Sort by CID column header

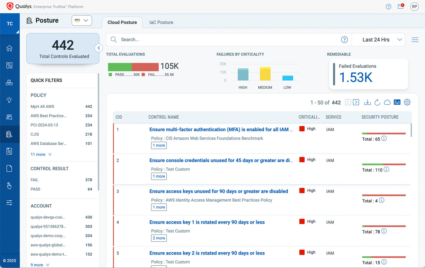point(119,117)
